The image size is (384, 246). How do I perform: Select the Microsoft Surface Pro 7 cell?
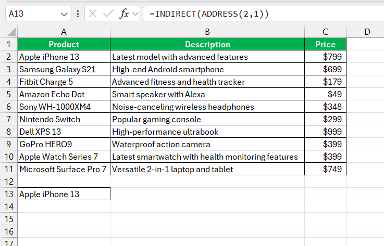coord(64,169)
